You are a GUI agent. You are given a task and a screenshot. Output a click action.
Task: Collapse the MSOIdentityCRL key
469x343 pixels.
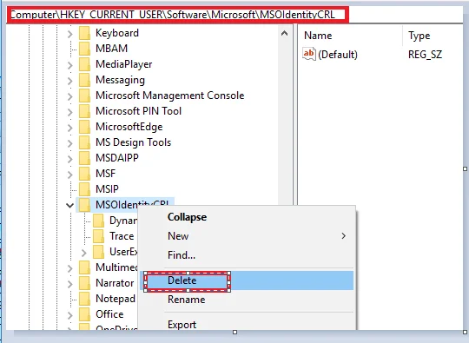tap(70, 206)
